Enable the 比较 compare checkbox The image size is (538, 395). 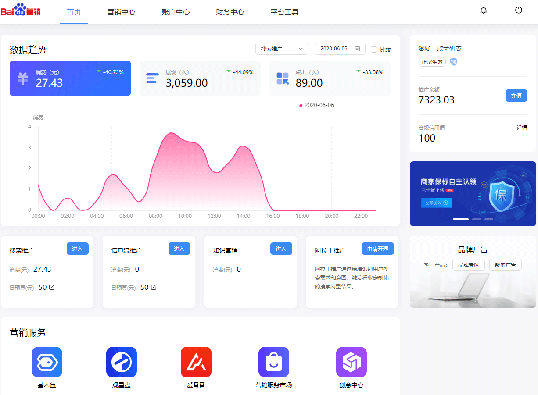[374, 50]
